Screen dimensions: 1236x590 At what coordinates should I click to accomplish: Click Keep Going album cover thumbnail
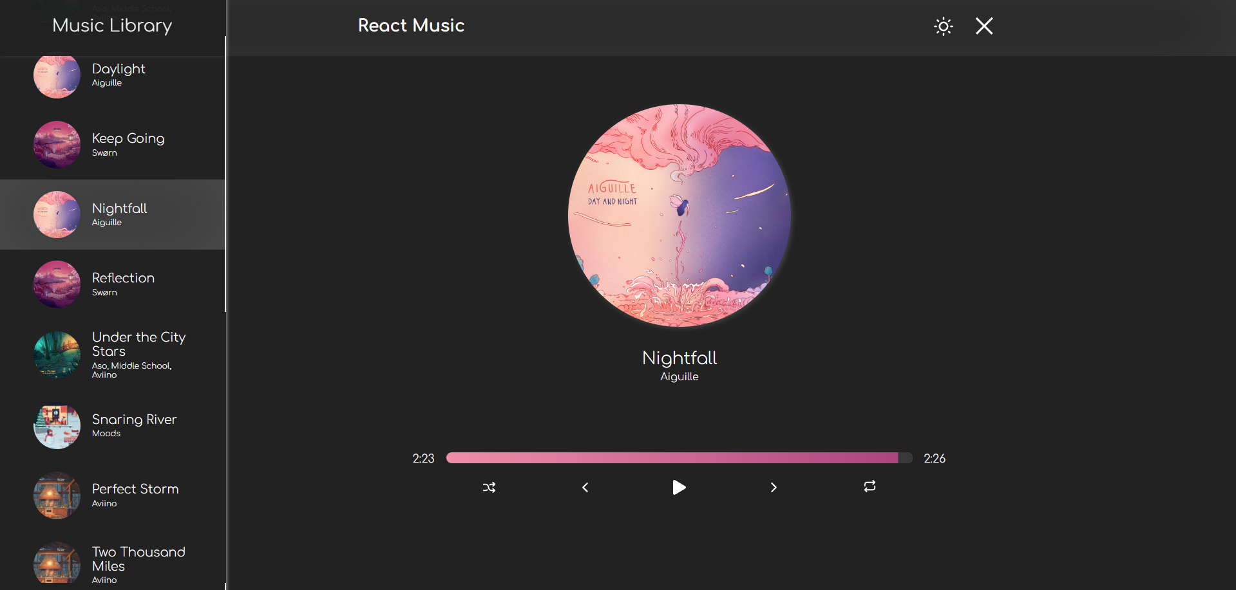click(x=57, y=145)
